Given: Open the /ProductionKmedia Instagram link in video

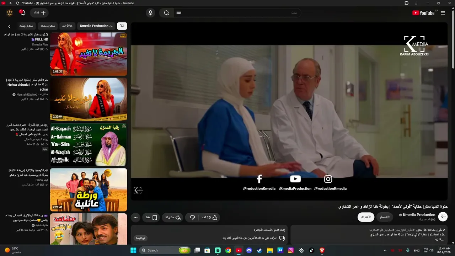Looking at the screenshot, I should coord(330,182).
